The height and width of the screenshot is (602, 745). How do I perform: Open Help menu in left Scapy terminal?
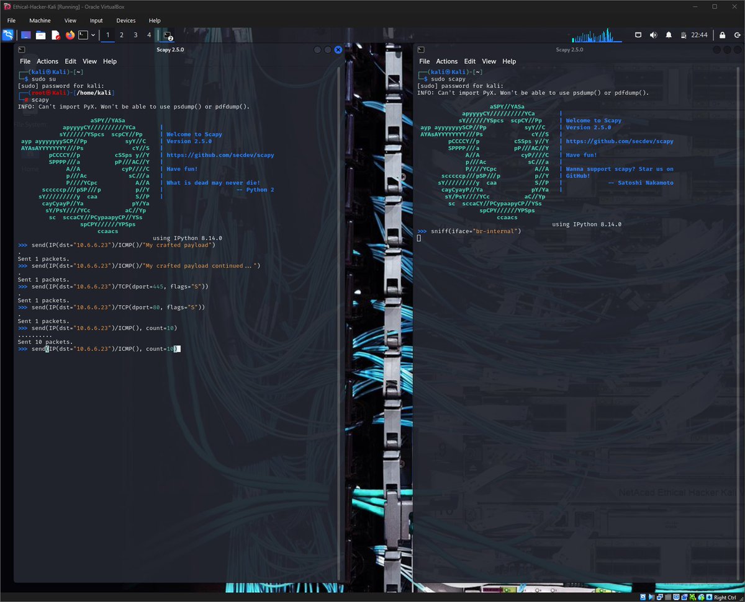110,61
